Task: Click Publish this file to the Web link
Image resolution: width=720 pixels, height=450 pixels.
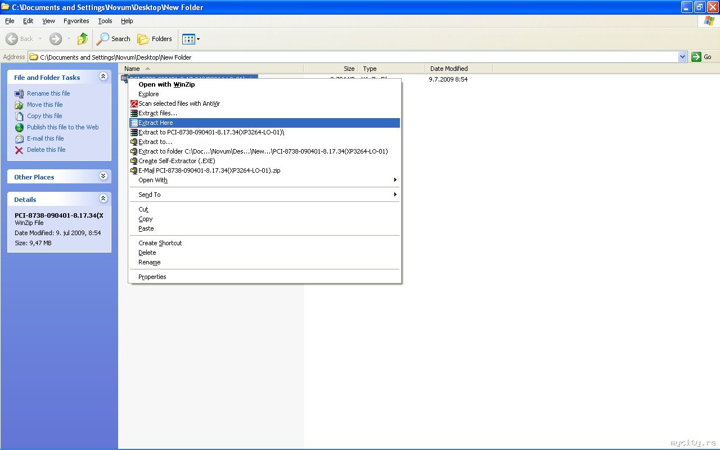Action: (x=63, y=127)
